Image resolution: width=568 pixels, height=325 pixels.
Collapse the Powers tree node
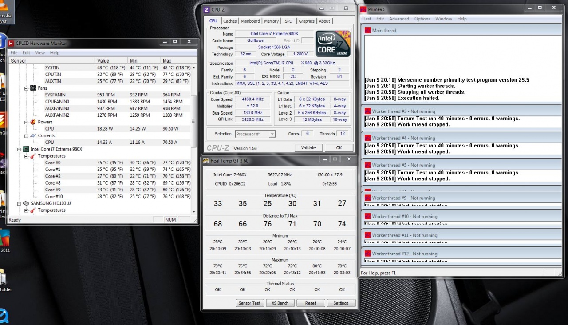tap(26, 122)
